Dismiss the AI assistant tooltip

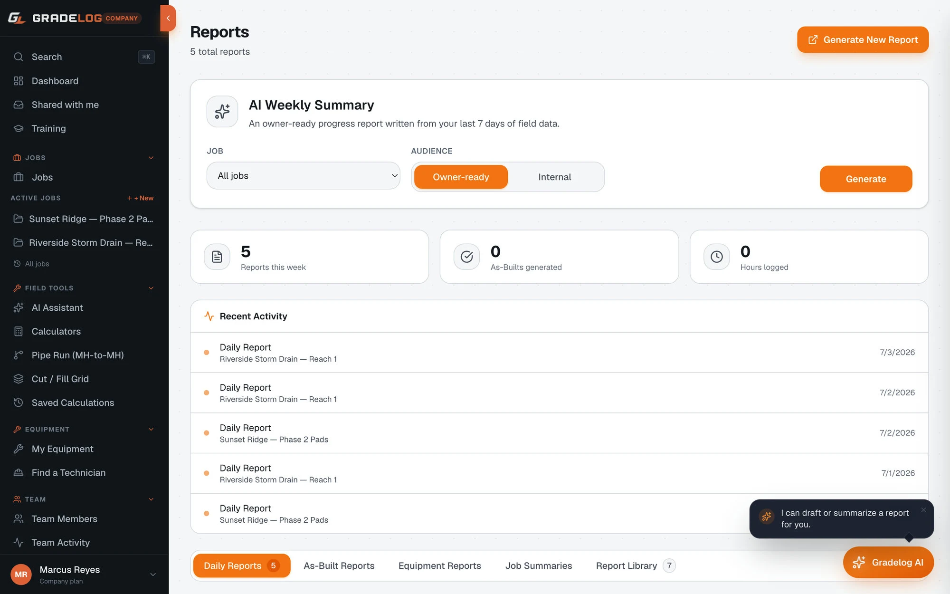tap(923, 510)
